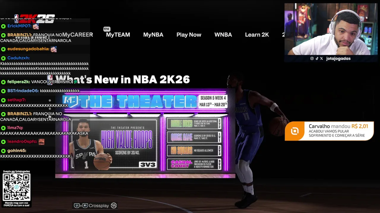Viewport: 380px width, 213px height.
Task: Click the X icon under the webcam
Action: 322,59
